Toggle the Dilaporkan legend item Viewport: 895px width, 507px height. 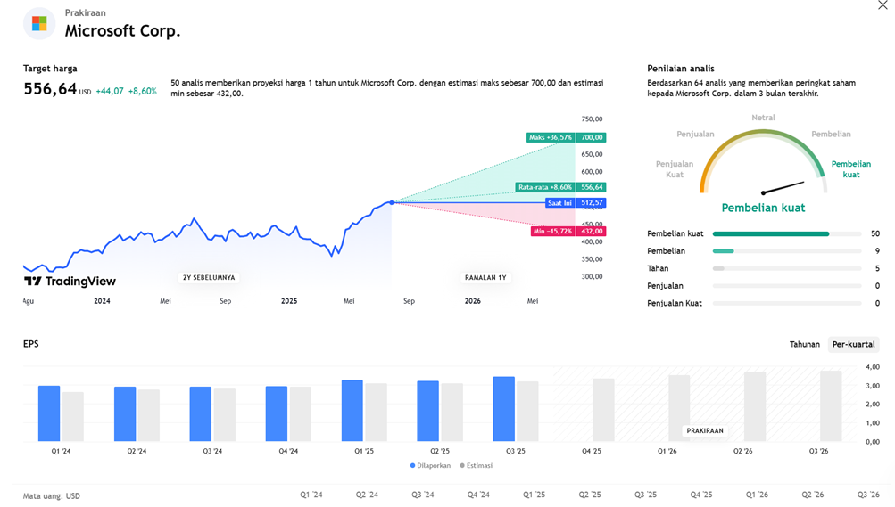[430, 465]
